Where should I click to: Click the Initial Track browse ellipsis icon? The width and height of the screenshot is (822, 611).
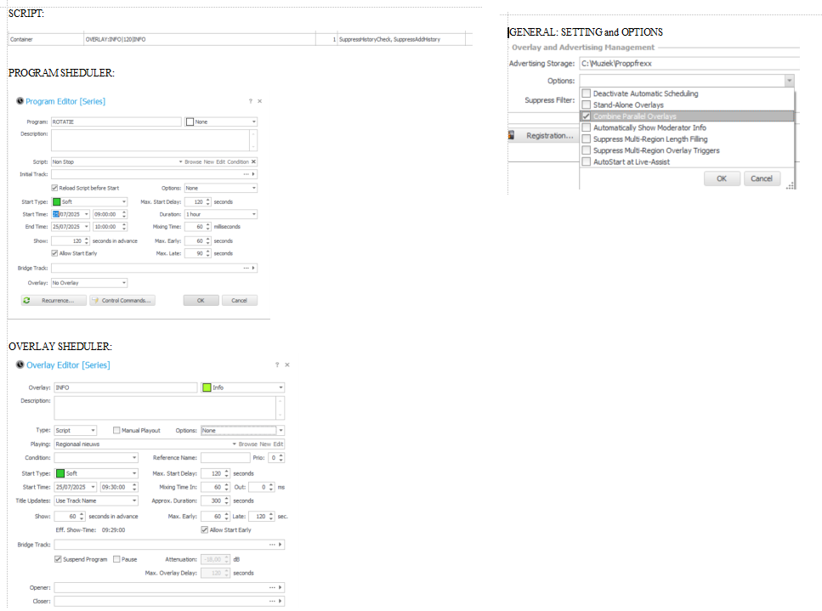[247, 174]
